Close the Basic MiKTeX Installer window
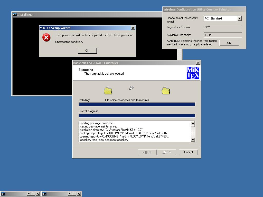The image size is (263, 197). click(x=198, y=63)
